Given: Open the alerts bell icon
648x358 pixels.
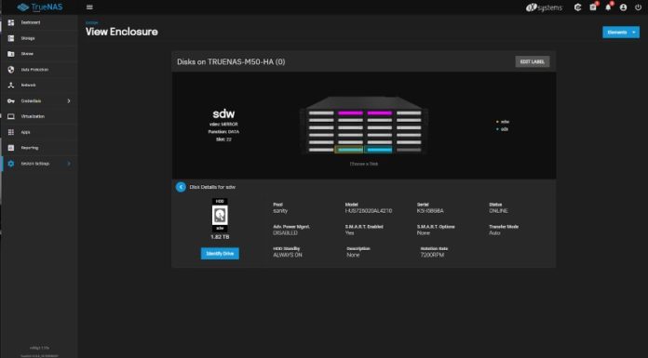Looking at the screenshot, I should [608, 7].
